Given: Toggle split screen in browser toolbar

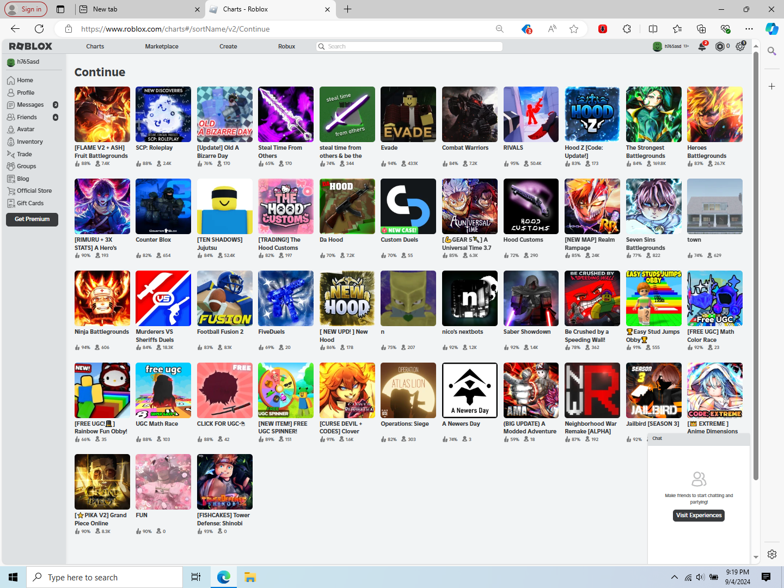Looking at the screenshot, I should click(x=653, y=29).
